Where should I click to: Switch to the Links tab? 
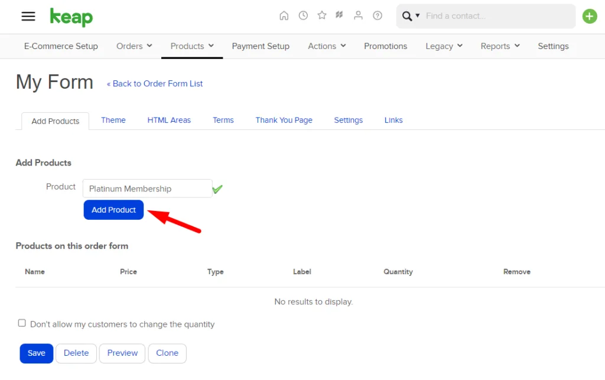(393, 120)
